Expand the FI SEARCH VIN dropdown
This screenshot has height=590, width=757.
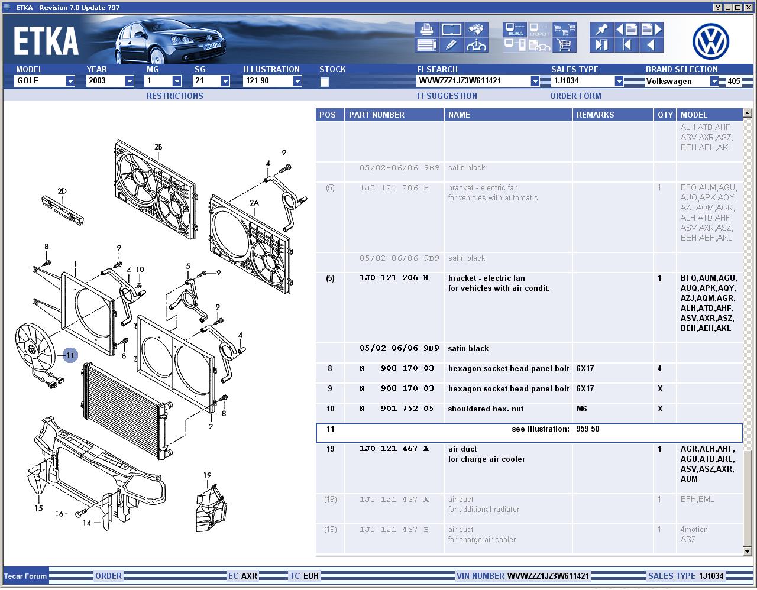coord(535,82)
